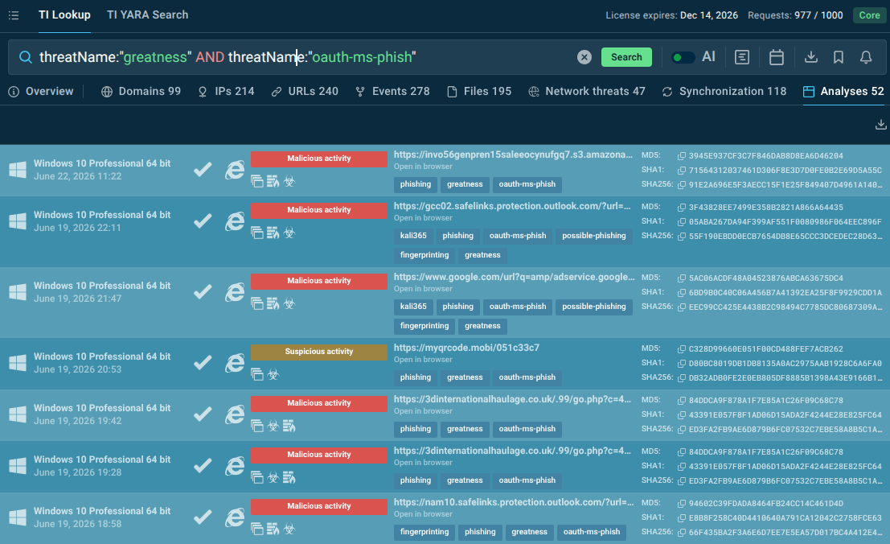The image size is (890, 544).
Task: Click the windows-stack icon in myqrcode.mobi row
Action: [x=257, y=374]
